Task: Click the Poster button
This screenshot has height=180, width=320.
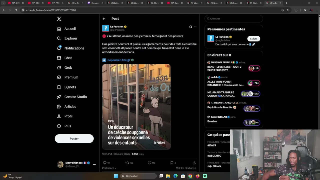Action: (74, 138)
